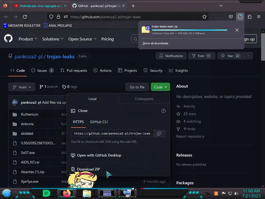
Task: Open the tracking protection shield icon
Action: (51, 17)
